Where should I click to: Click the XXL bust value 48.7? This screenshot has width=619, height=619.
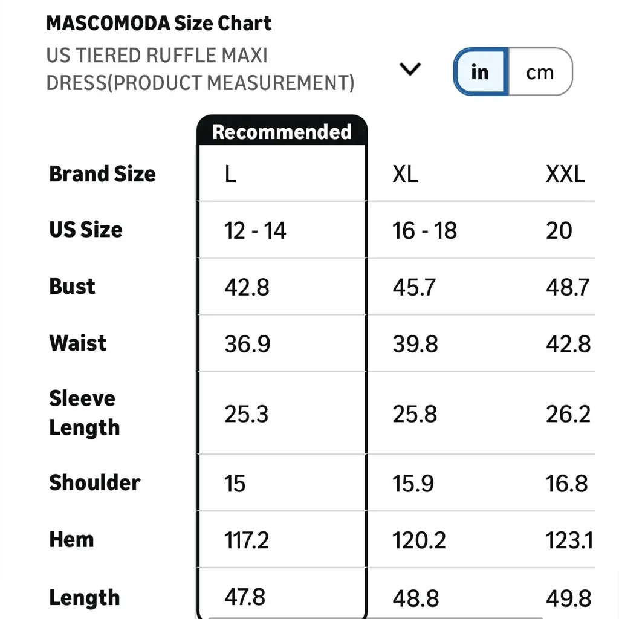point(568,287)
